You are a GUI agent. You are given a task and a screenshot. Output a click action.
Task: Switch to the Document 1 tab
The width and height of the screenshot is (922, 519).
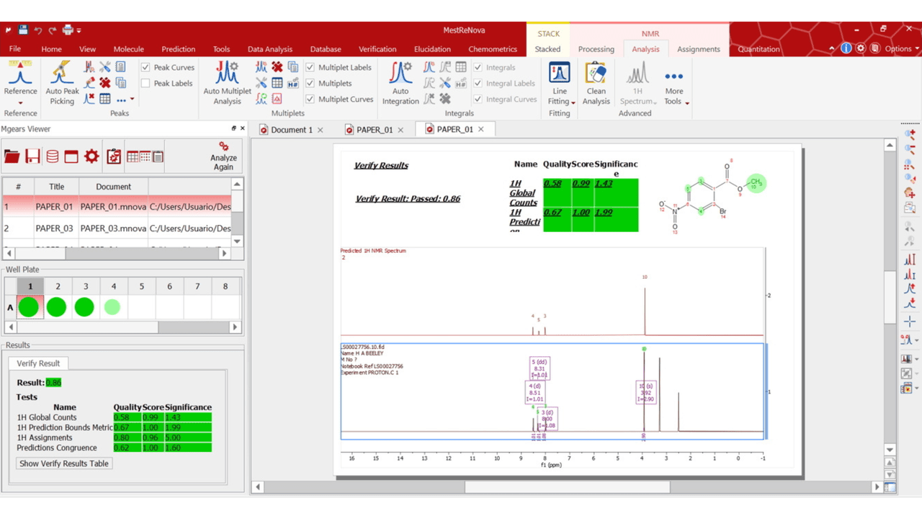pos(292,130)
